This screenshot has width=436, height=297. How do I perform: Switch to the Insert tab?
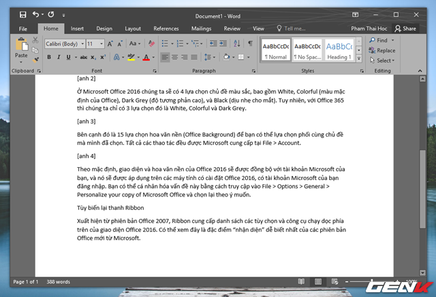pos(77,29)
